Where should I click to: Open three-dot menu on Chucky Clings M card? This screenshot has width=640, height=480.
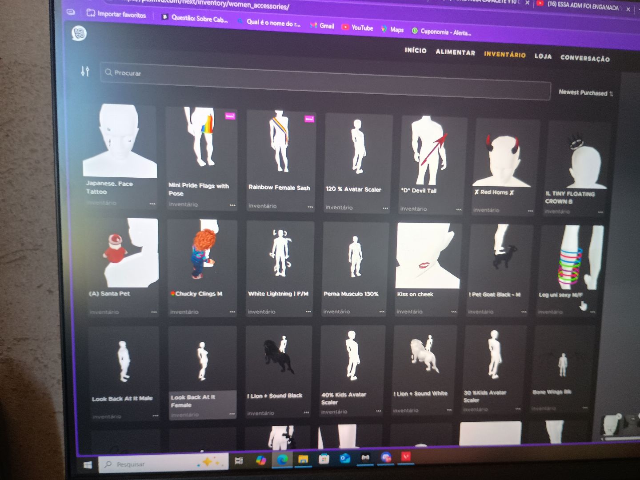point(232,312)
